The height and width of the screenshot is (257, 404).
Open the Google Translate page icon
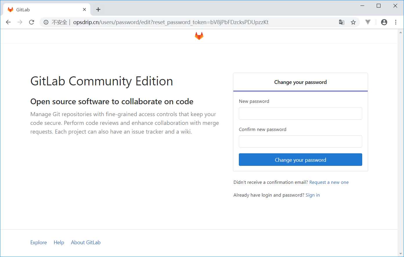click(342, 22)
